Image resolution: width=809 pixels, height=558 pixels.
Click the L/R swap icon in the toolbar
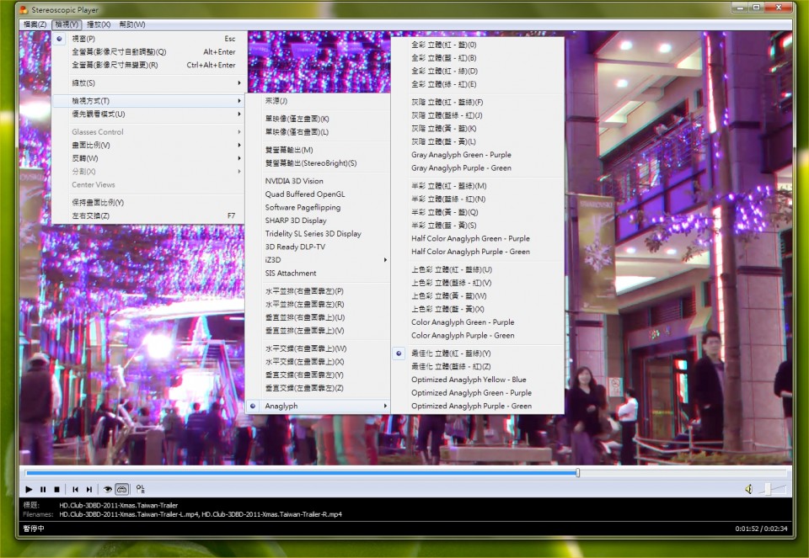(x=141, y=489)
